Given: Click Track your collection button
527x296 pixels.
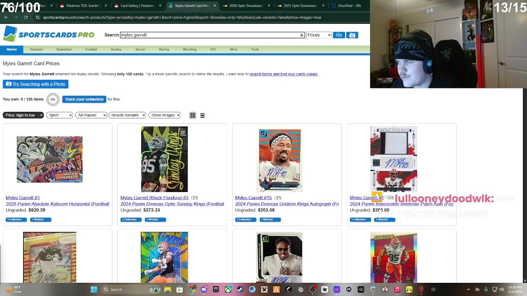Looking at the screenshot, I should (x=84, y=99).
